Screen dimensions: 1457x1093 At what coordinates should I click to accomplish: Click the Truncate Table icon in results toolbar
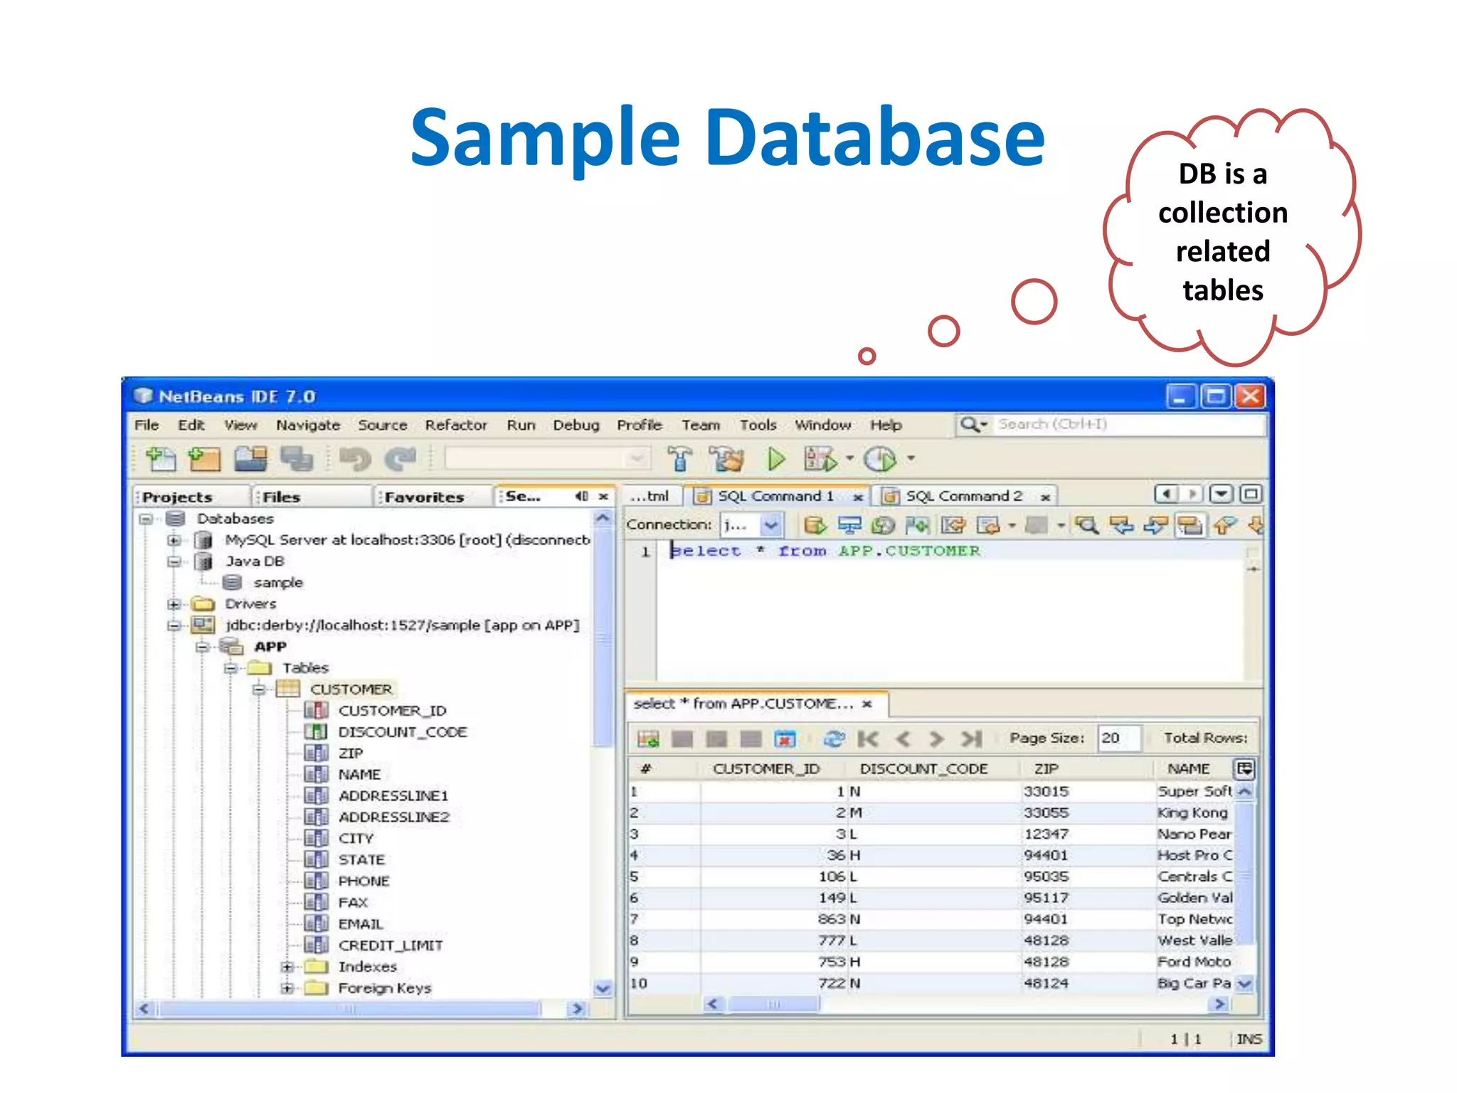[785, 739]
